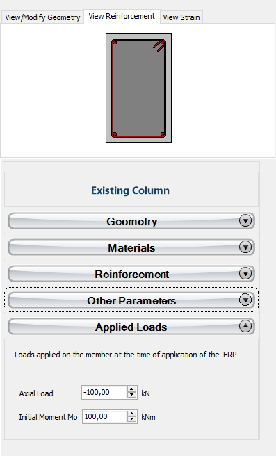This screenshot has width=276, height=456.
Task: Expand the Materials section arrow icon
Action: pyautogui.click(x=245, y=247)
